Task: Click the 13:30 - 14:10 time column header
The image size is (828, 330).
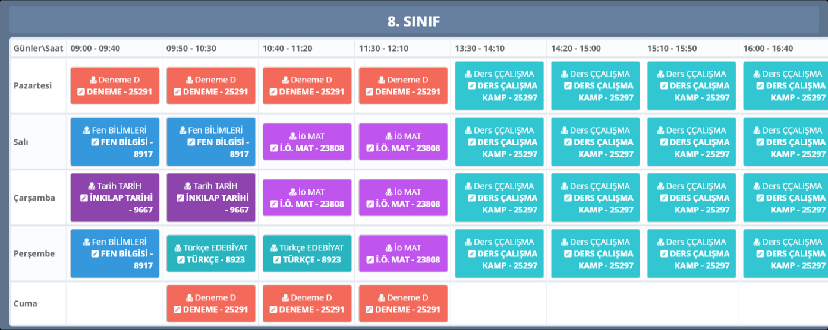Action: (x=480, y=49)
